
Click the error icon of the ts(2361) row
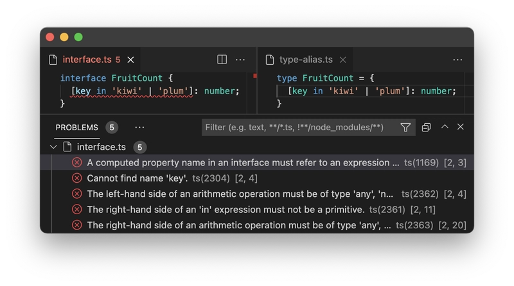(76, 210)
